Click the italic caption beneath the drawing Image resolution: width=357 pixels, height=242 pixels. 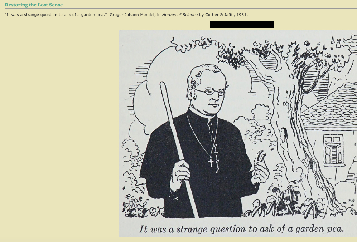click(x=241, y=229)
